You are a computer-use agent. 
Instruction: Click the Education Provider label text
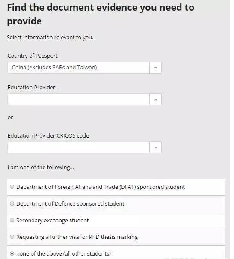(31, 87)
